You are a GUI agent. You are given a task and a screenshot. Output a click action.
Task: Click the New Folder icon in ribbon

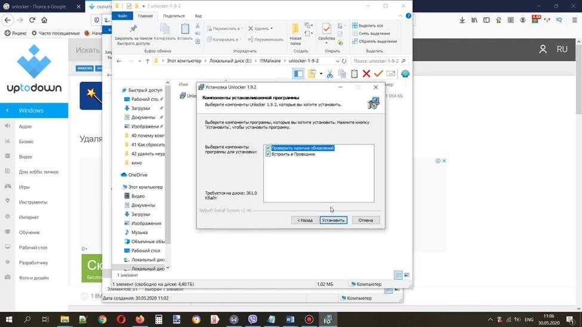click(x=295, y=32)
